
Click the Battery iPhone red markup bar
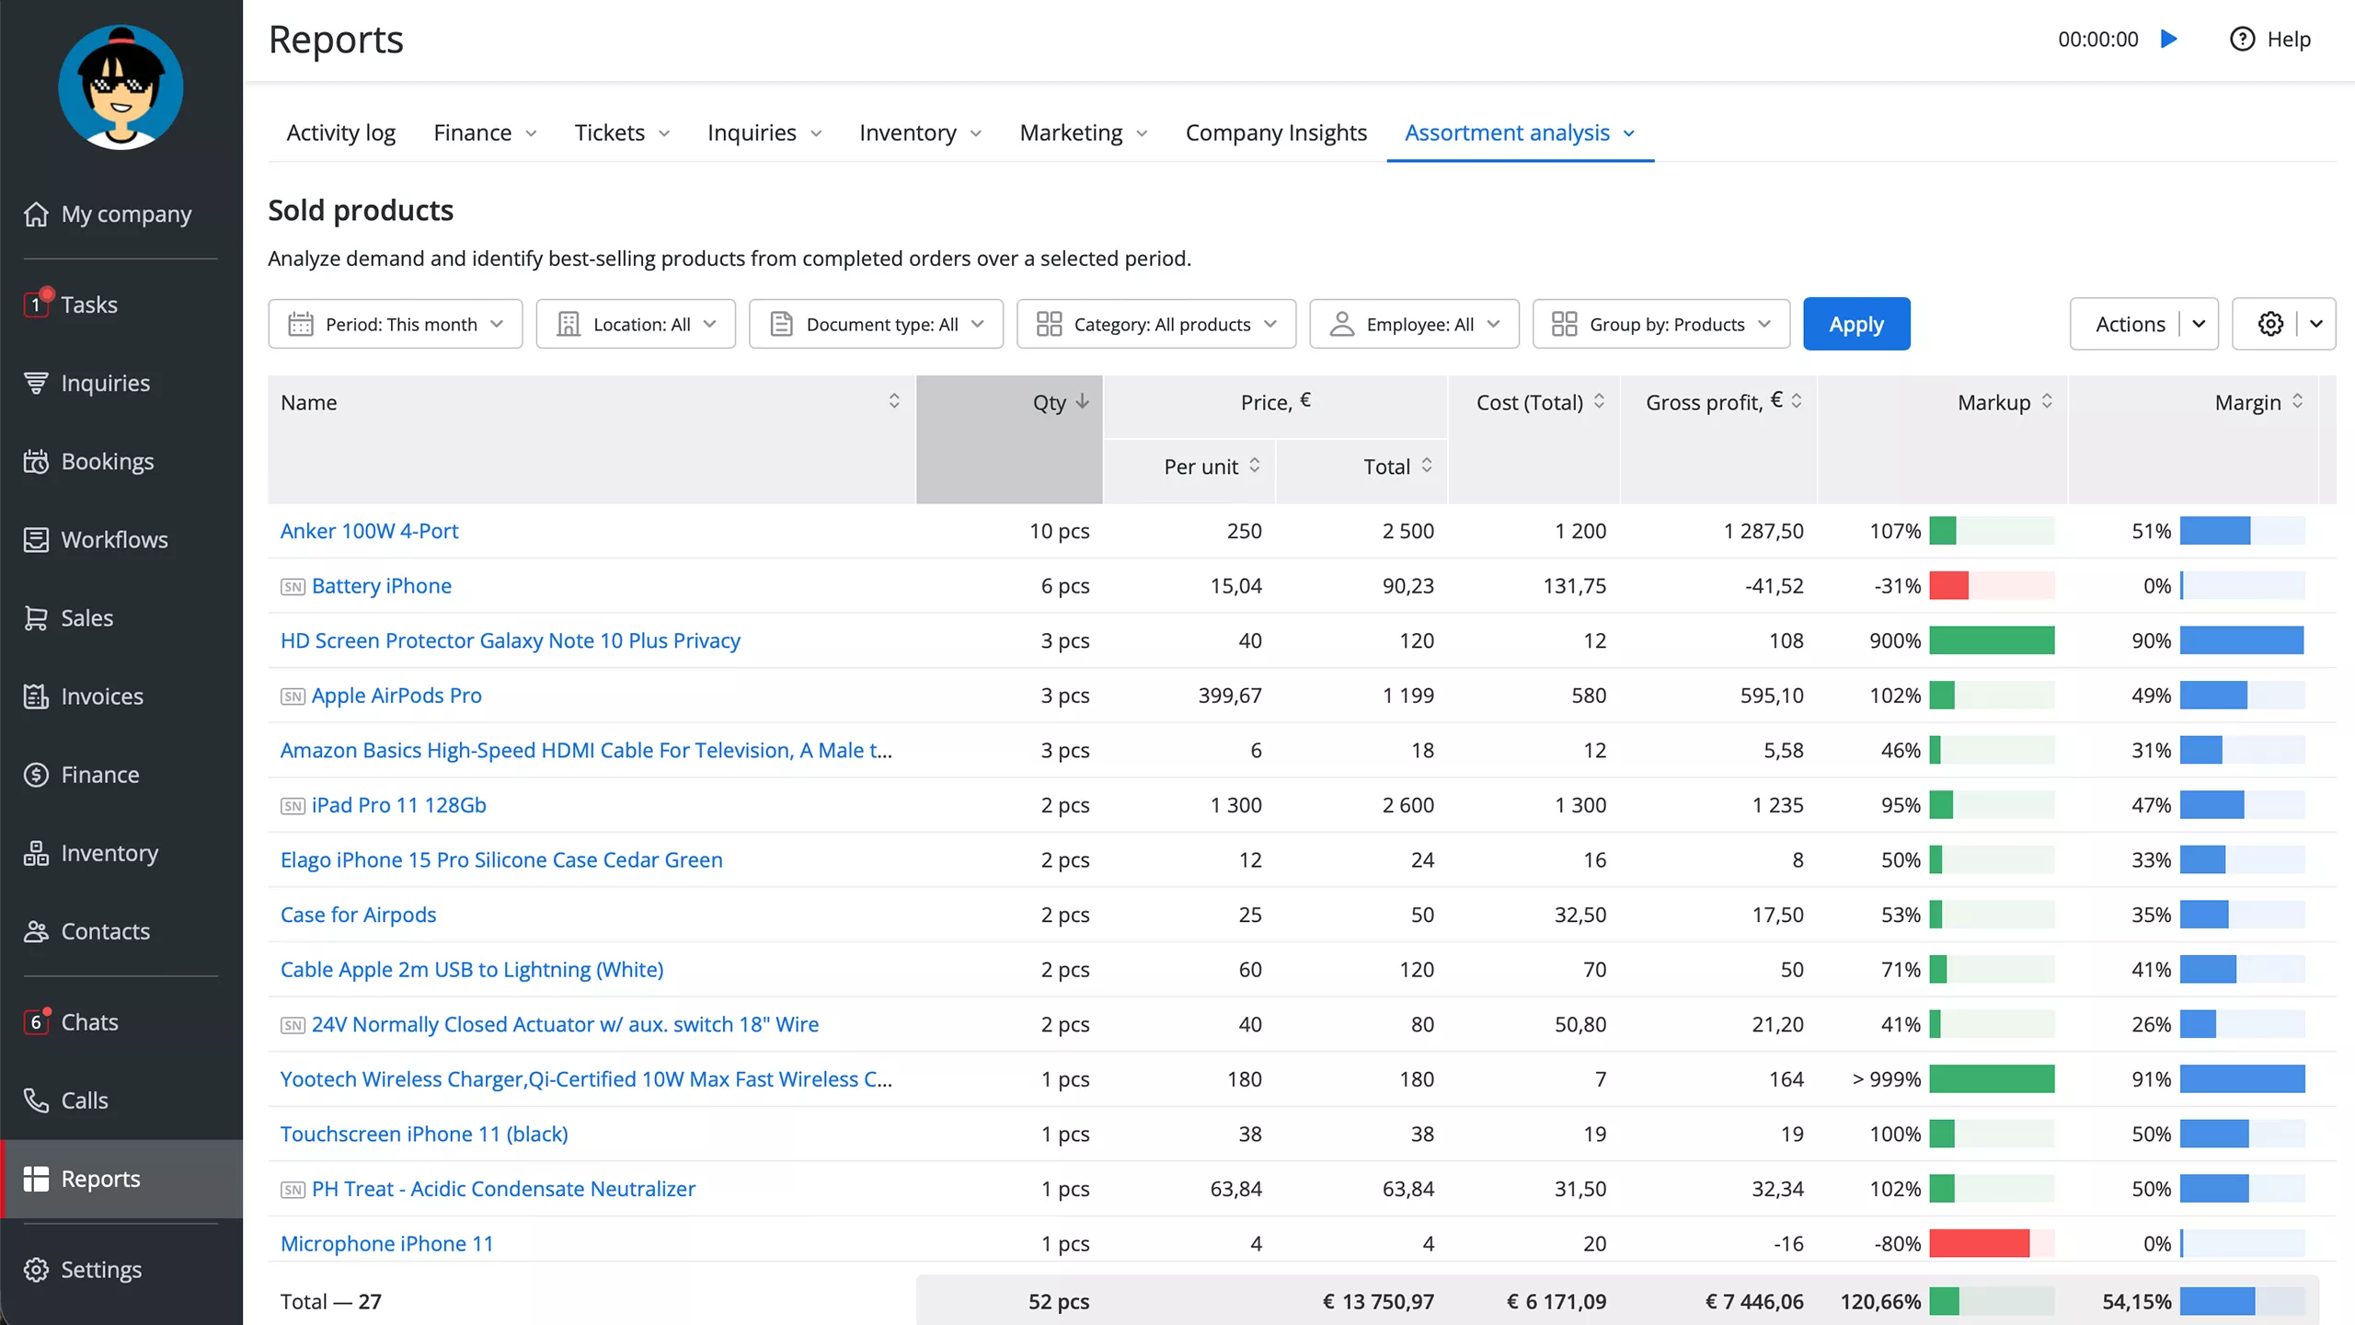tap(1948, 586)
